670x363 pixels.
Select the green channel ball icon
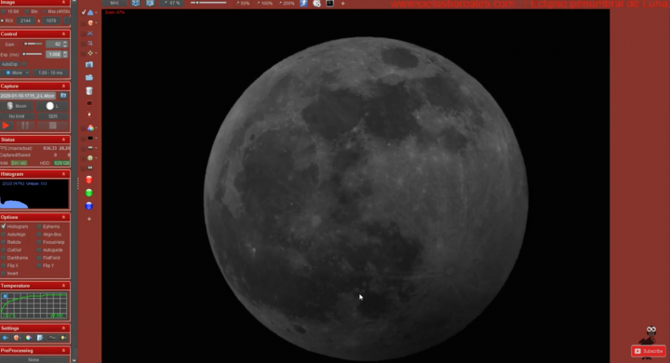(x=89, y=193)
